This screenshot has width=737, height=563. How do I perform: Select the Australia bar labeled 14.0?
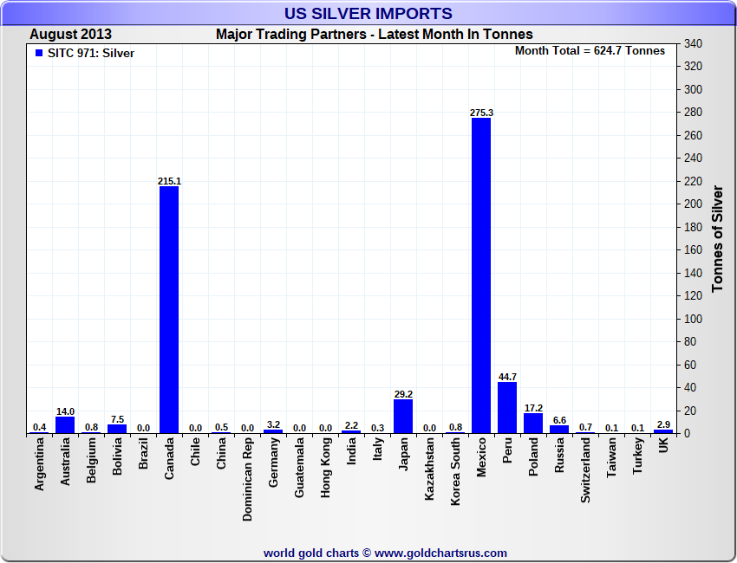pos(65,424)
